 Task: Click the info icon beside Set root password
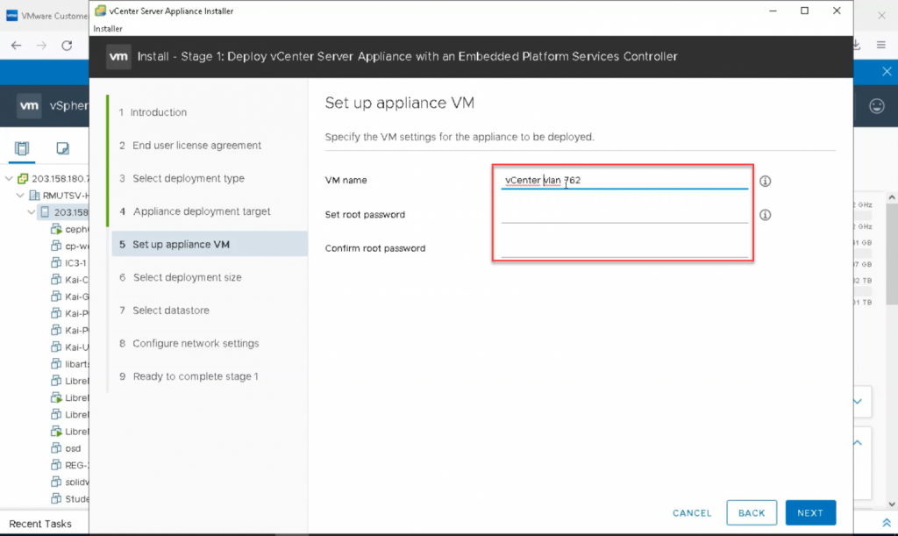point(765,215)
